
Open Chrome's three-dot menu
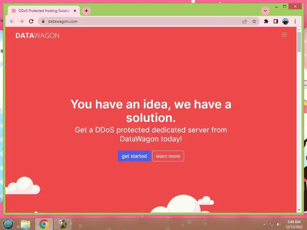click(x=295, y=21)
